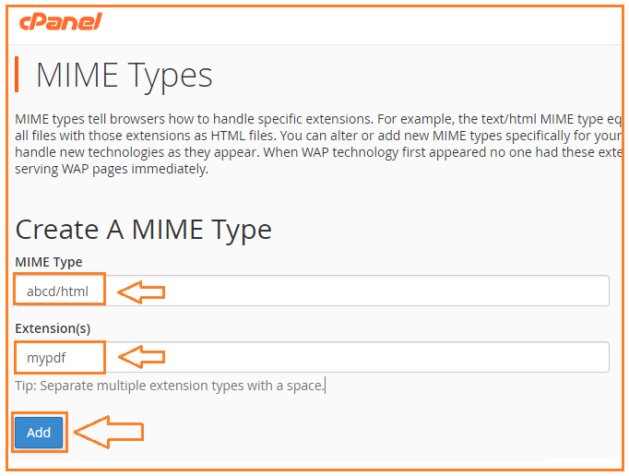Click the white header bar right of cPanel logo
Screen dimensions: 629x476
pyautogui.click(x=369, y=22)
